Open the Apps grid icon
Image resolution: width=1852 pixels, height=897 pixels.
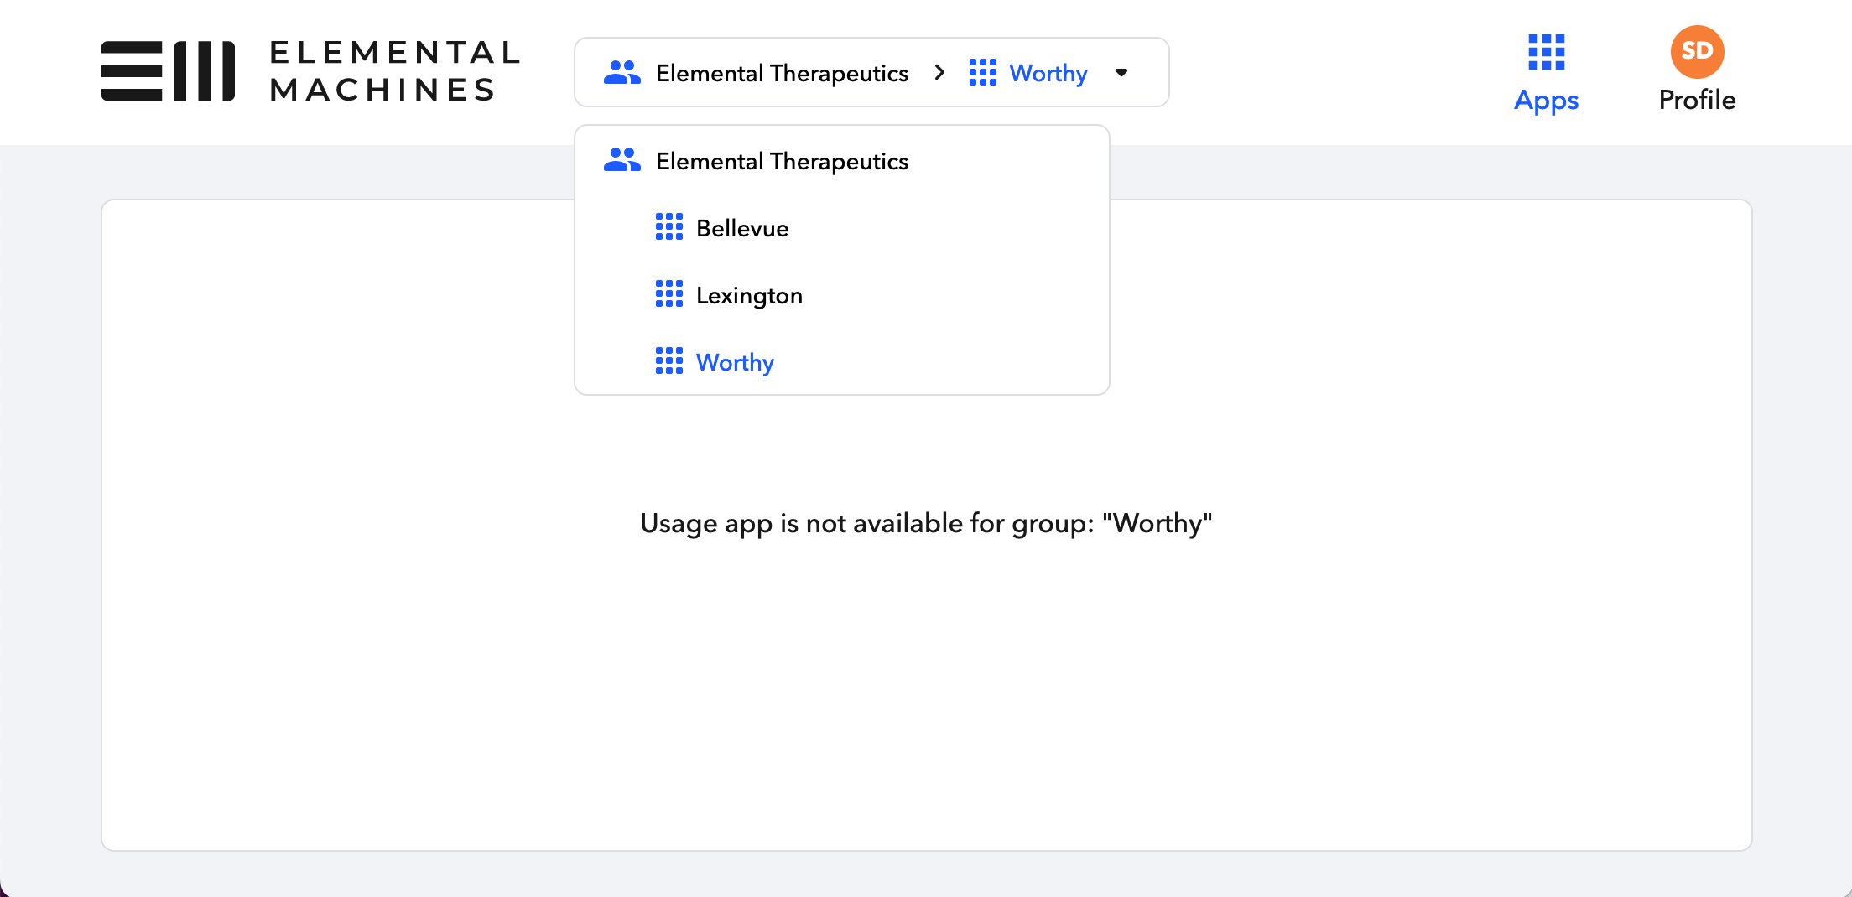tap(1546, 52)
